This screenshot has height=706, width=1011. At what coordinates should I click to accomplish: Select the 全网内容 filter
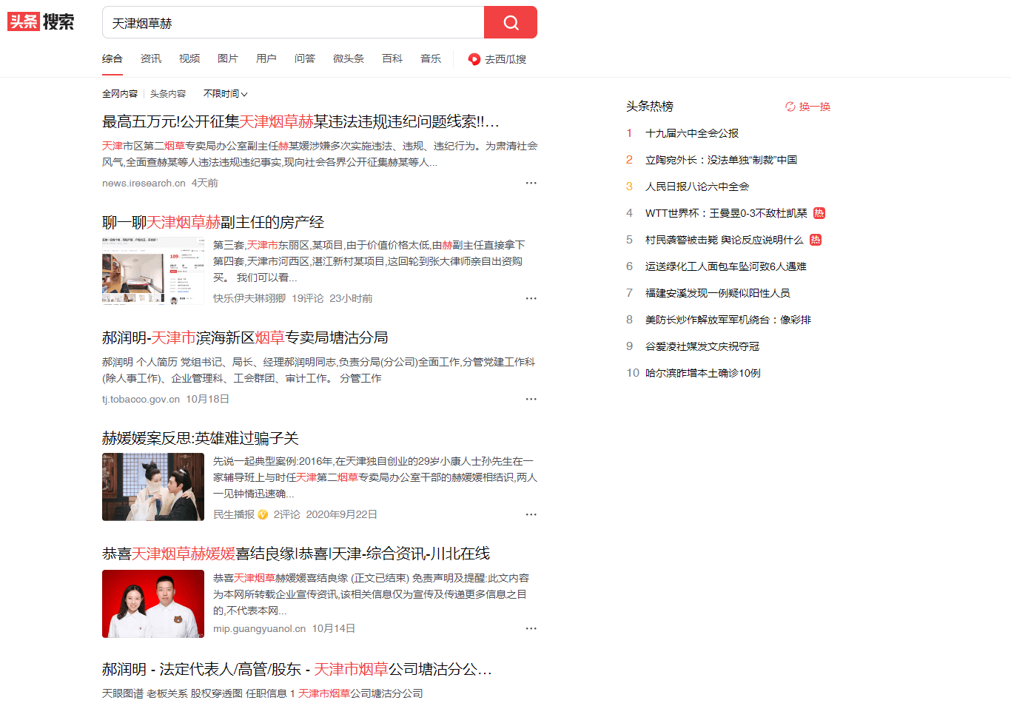click(x=120, y=94)
